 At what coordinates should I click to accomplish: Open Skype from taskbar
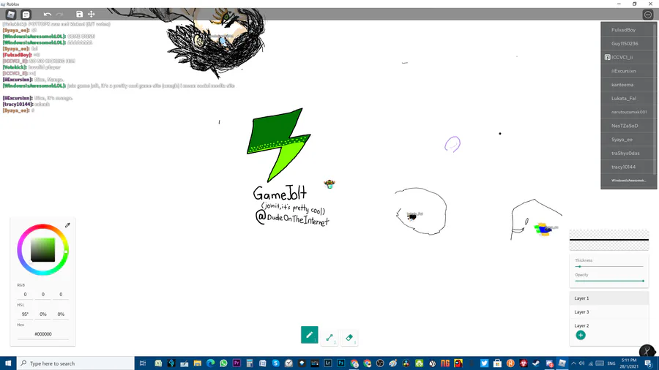(276, 363)
